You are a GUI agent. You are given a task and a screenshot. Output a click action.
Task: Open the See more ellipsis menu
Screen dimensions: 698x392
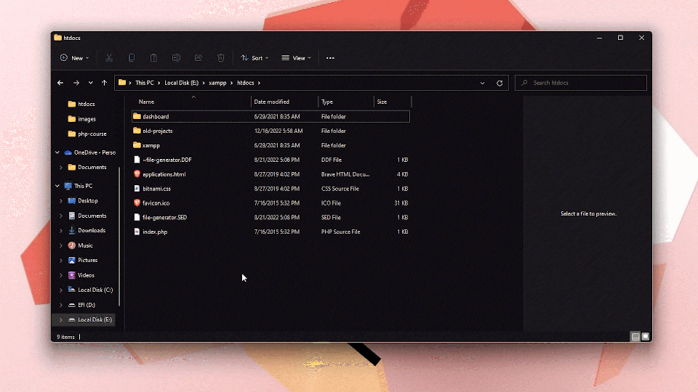[x=330, y=58]
